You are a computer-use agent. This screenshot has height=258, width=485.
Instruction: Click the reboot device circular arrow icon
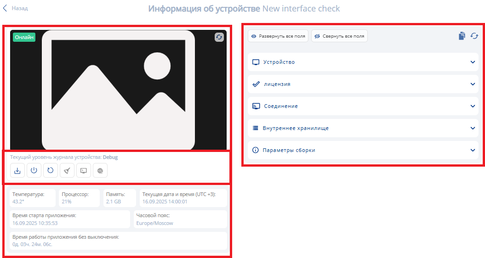[51, 170]
